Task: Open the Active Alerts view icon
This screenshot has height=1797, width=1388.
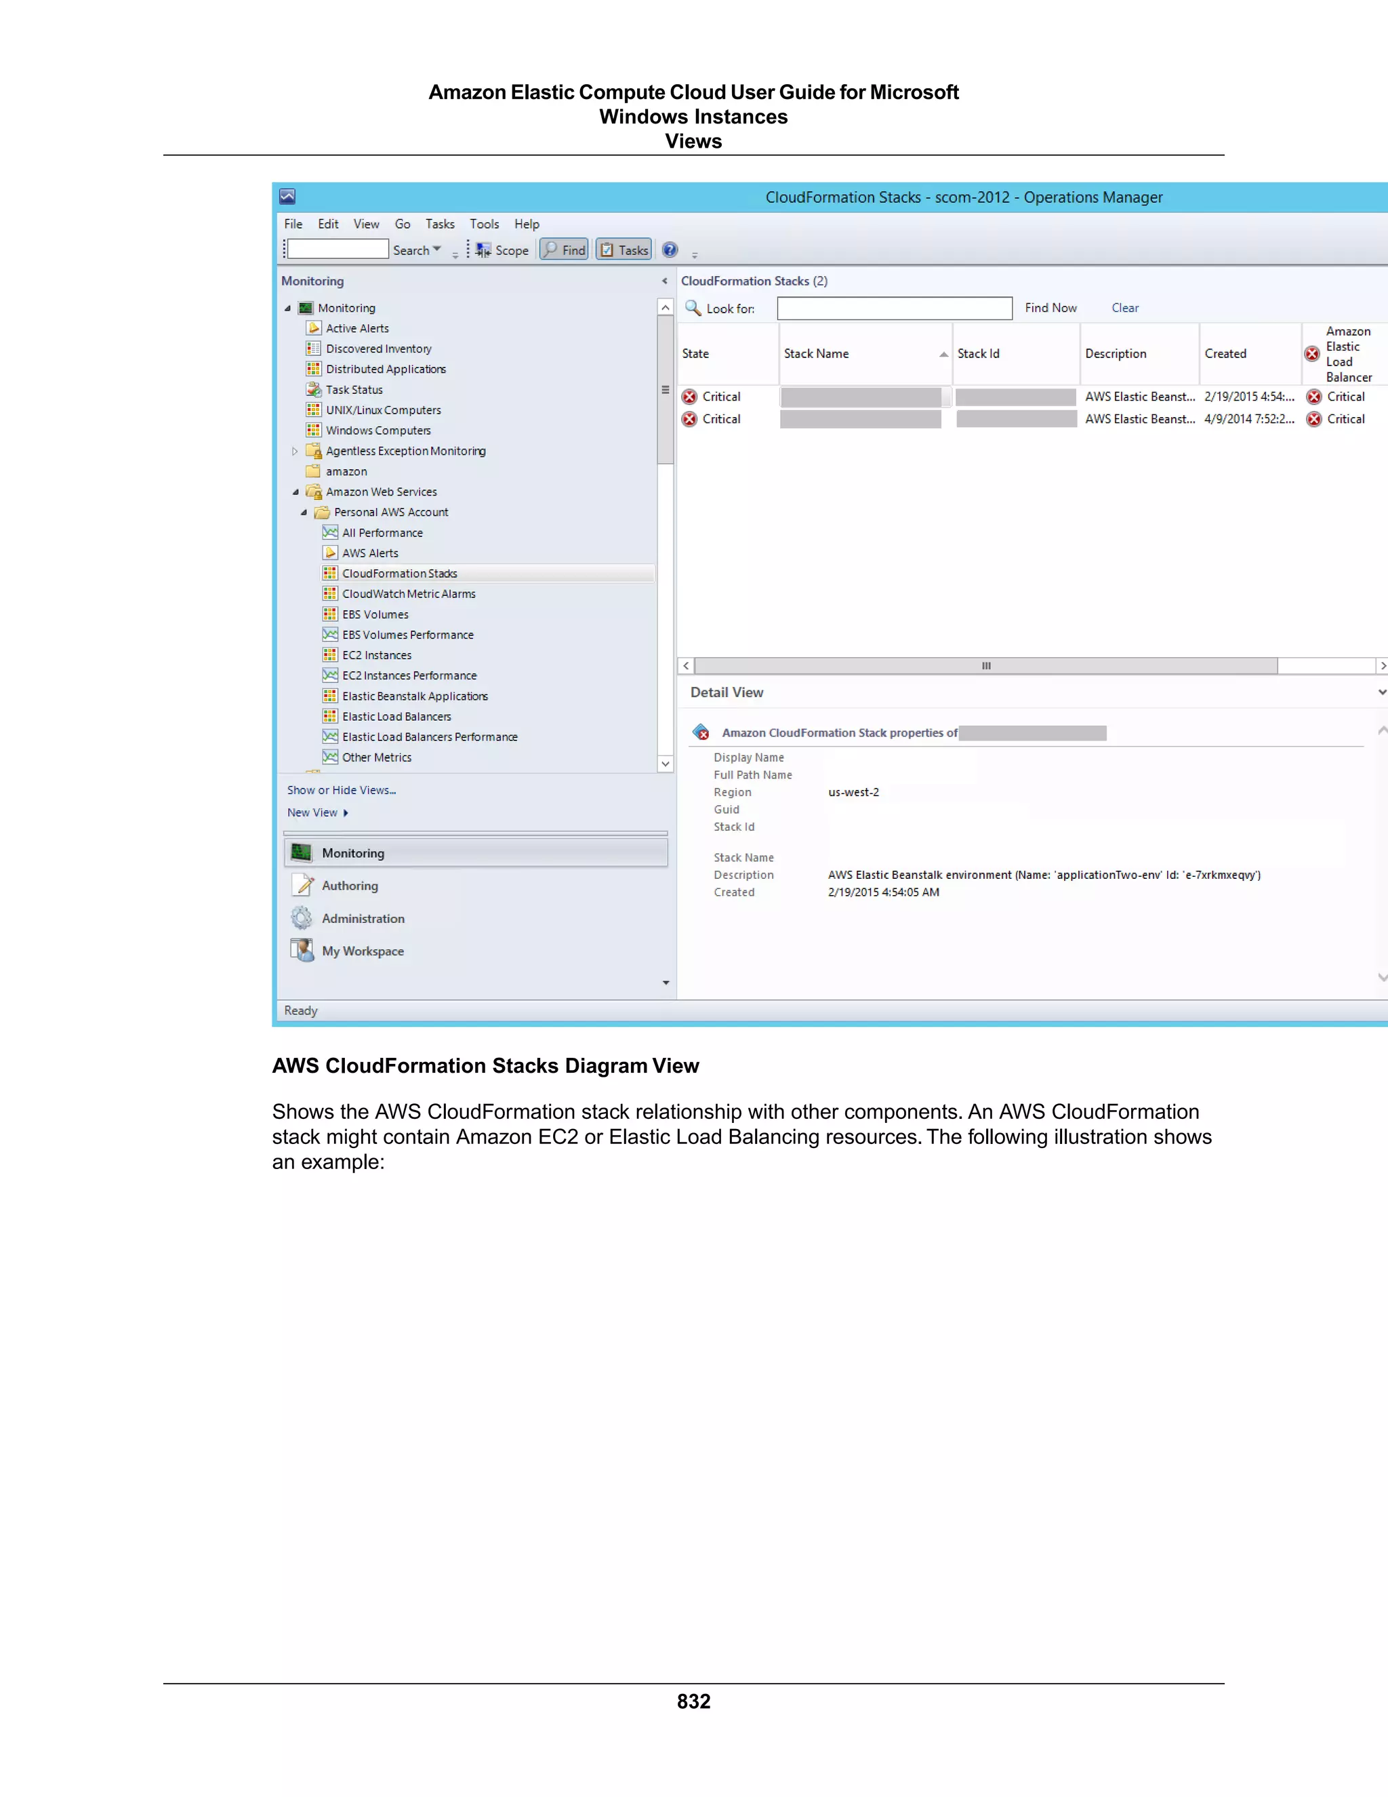Action: pos(313,328)
